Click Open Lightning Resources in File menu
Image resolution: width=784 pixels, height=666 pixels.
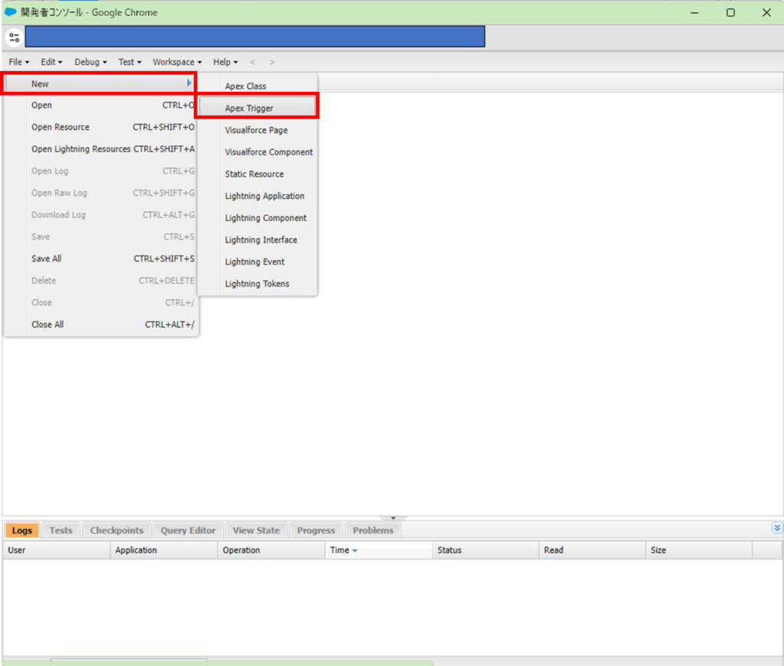coord(81,149)
